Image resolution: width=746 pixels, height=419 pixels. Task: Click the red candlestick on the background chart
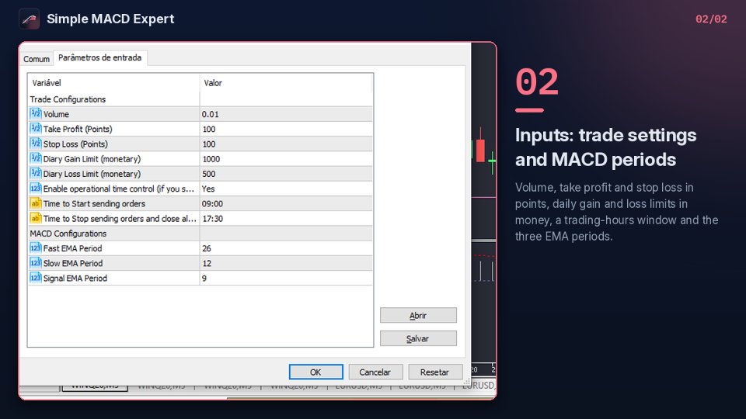[480, 150]
